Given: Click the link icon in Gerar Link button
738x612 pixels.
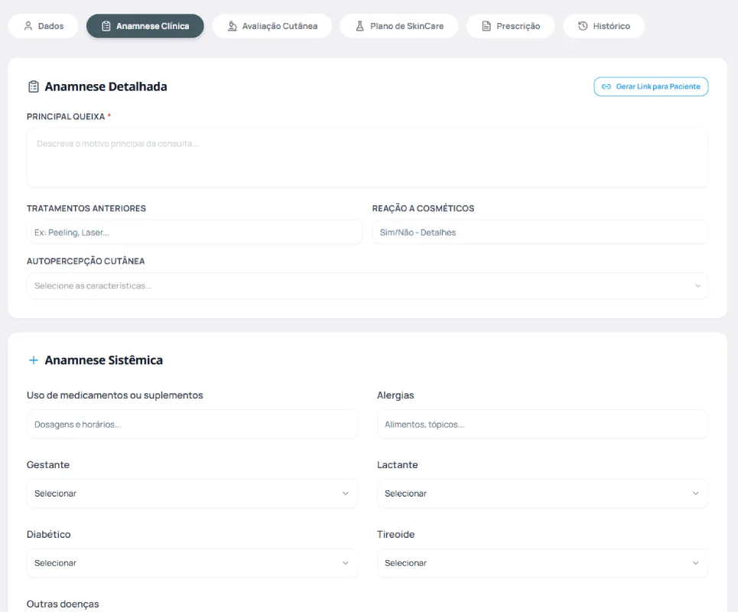Looking at the screenshot, I should click(x=606, y=87).
